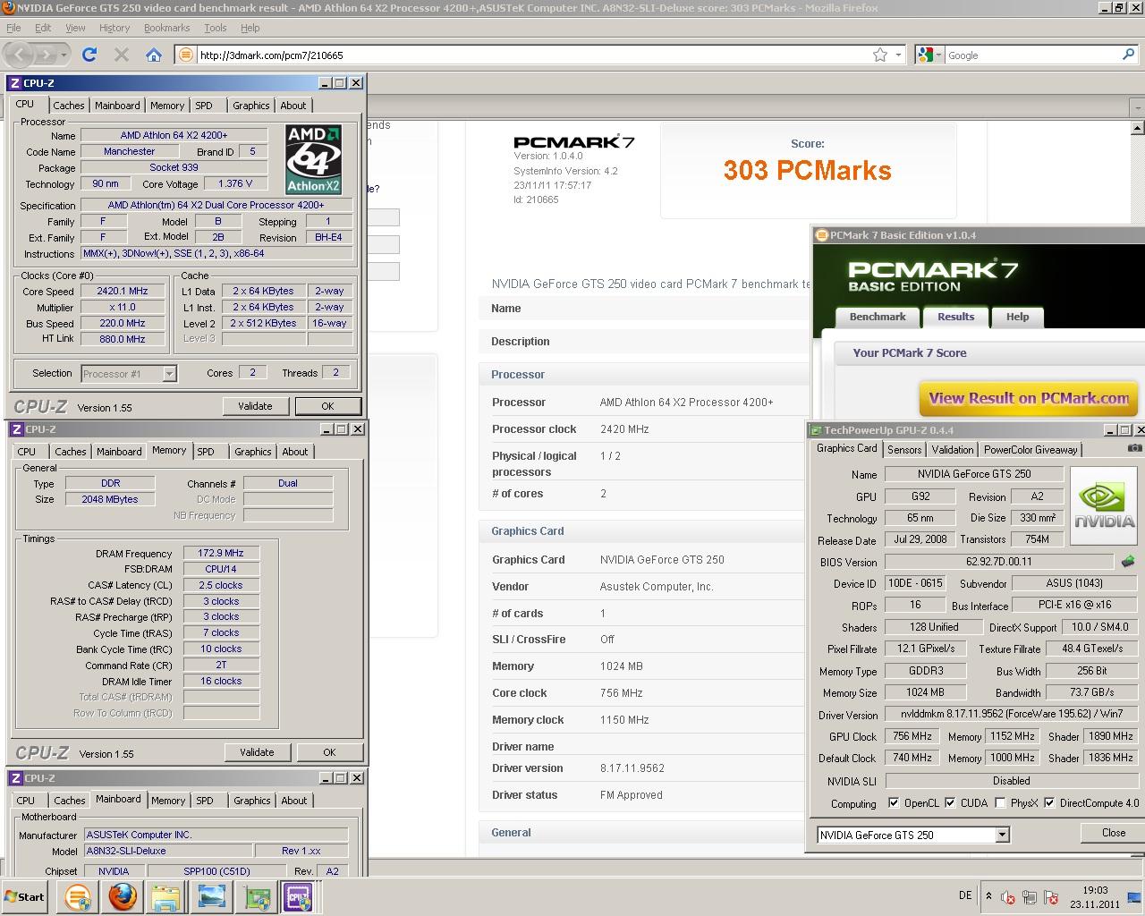Viewport: 1145px width, 916px height.
Task: Click View Result on PCMark.com
Action: 1029,398
